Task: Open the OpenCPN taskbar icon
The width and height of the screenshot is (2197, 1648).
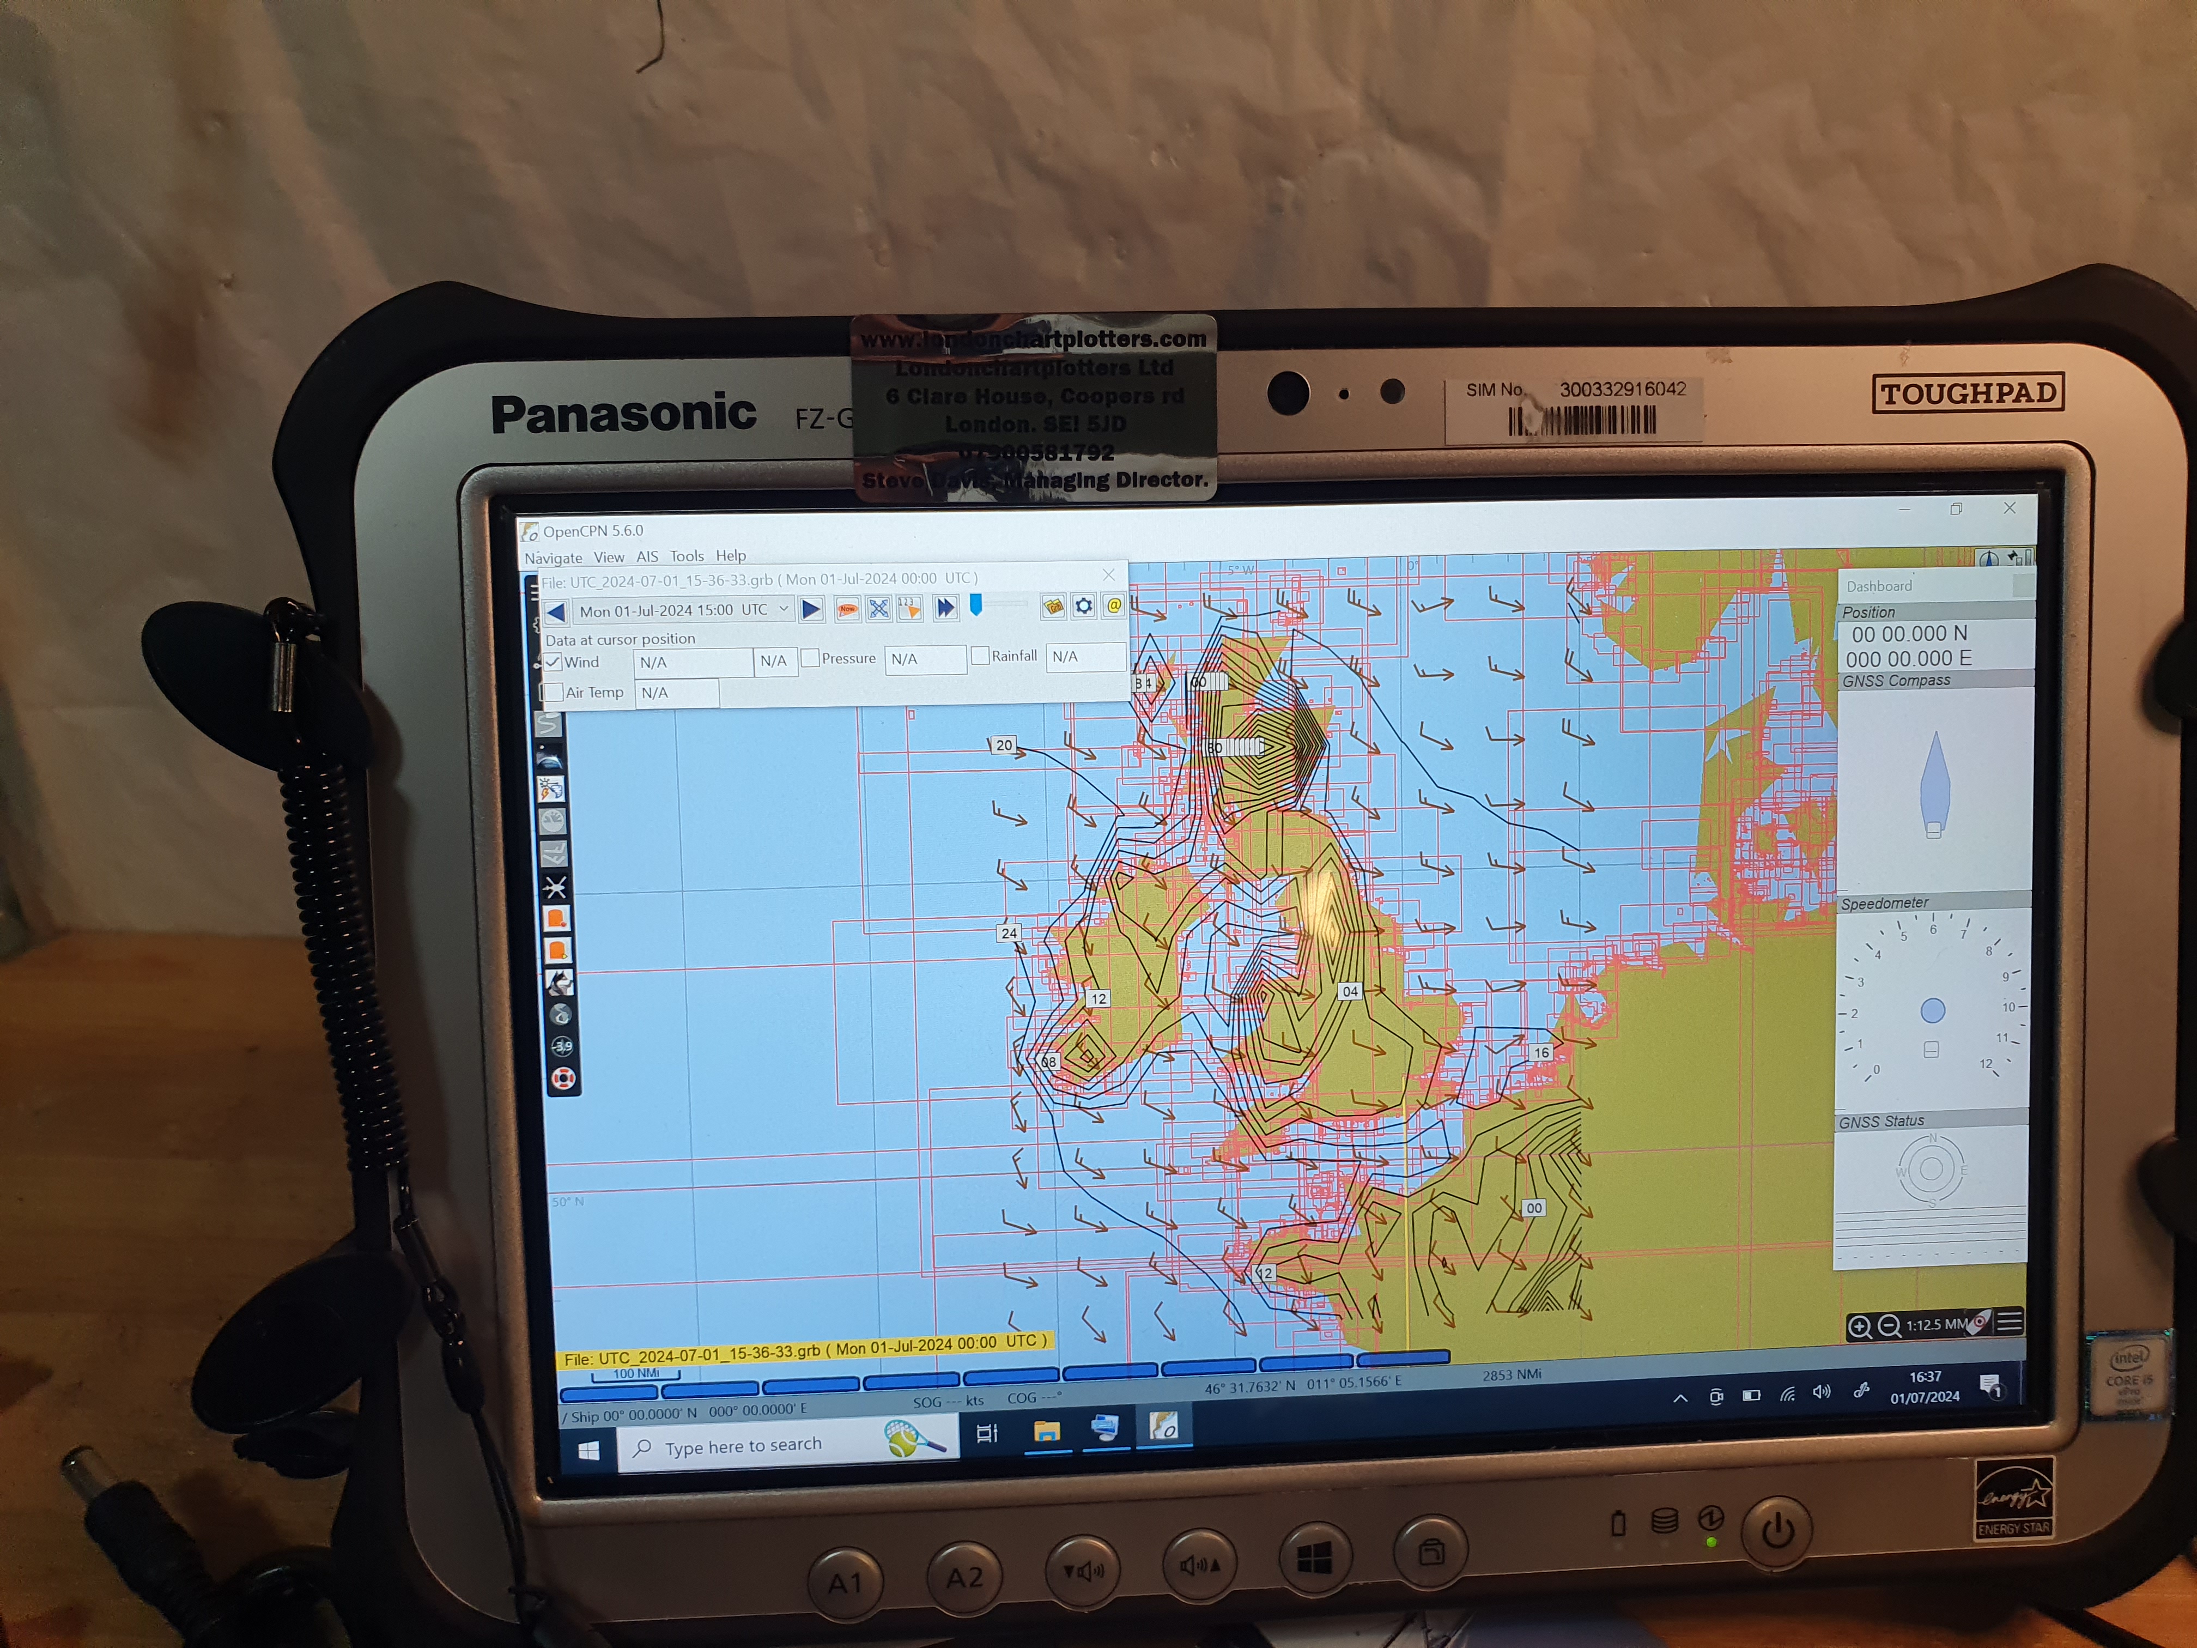Action: click(1163, 1427)
